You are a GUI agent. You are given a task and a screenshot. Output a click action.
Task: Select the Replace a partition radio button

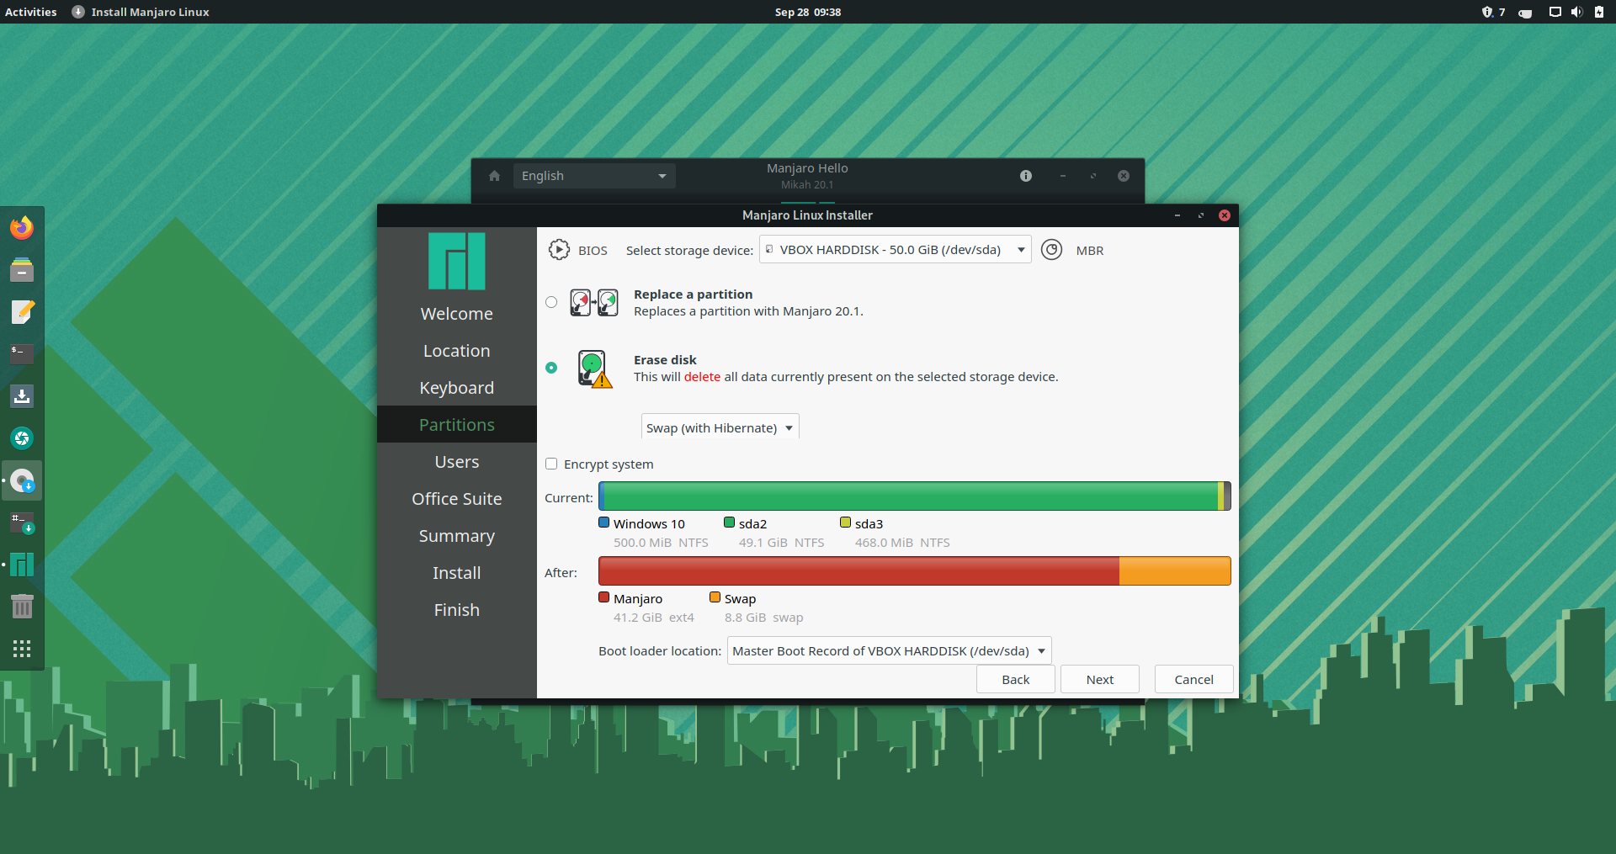(x=551, y=302)
